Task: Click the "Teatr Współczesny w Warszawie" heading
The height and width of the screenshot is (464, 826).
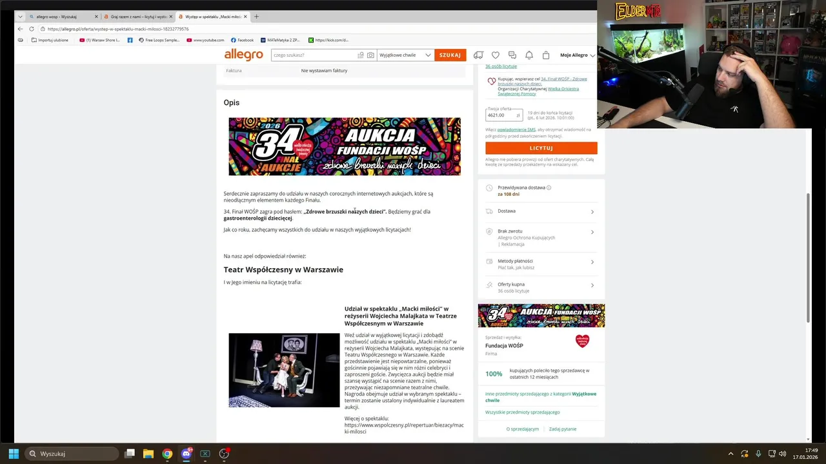Action: pyautogui.click(x=283, y=269)
